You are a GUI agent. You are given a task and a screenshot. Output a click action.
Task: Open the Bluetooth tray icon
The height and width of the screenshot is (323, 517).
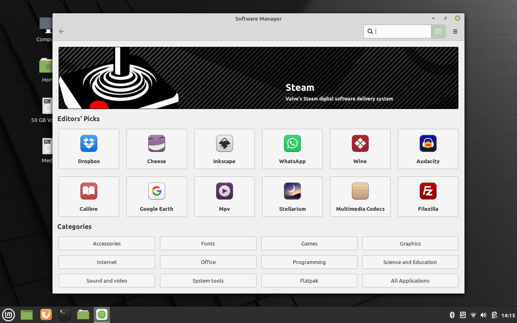click(452, 315)
